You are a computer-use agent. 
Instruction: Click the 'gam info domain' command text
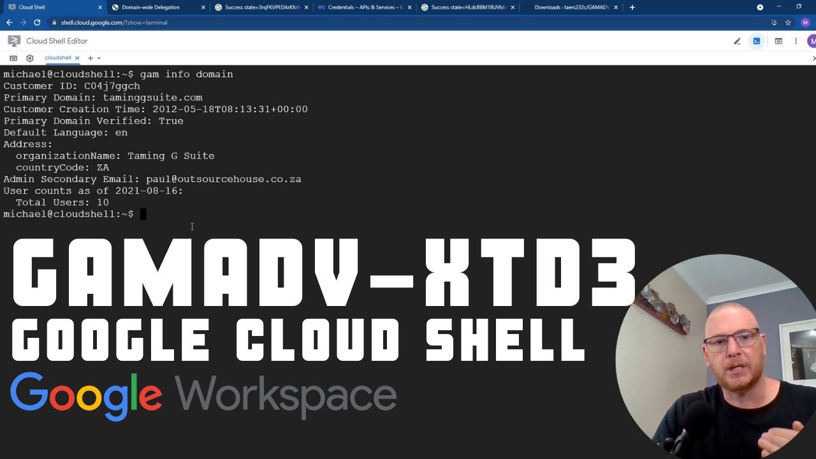[186, 74]
